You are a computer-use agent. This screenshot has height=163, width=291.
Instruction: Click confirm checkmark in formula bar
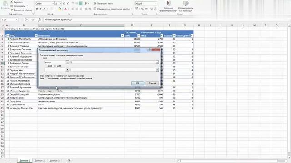click(x=33, y=19)
